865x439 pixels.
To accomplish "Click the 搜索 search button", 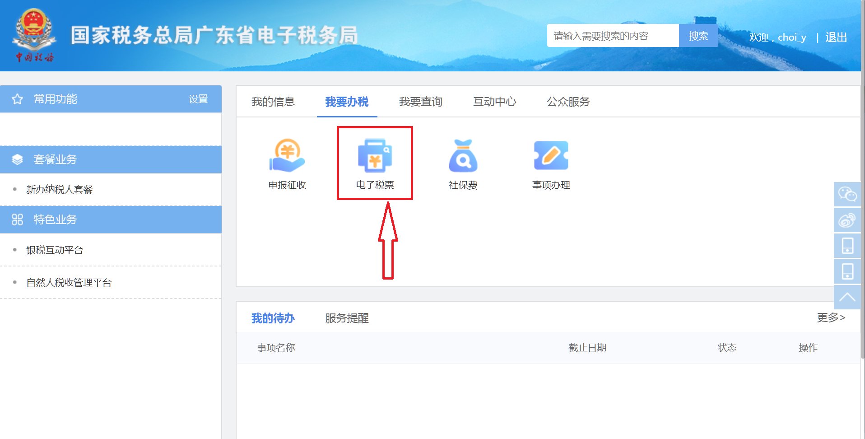I will click(x=698, y=36).
